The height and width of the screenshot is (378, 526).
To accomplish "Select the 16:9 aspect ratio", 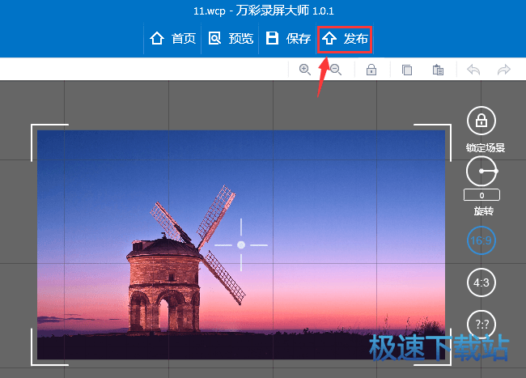I will 481,241.
